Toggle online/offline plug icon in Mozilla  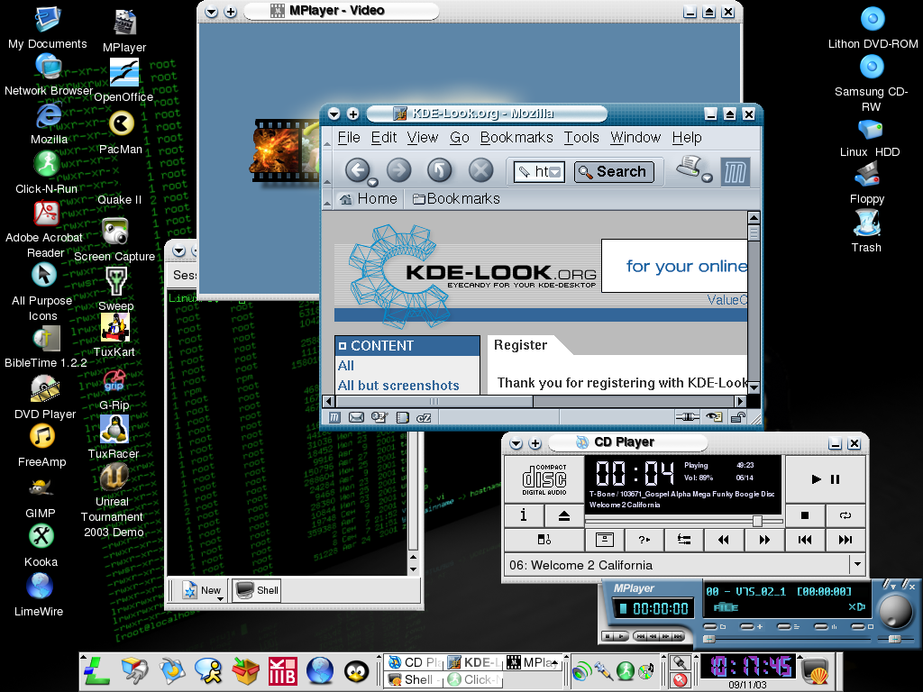click(687, 417)
